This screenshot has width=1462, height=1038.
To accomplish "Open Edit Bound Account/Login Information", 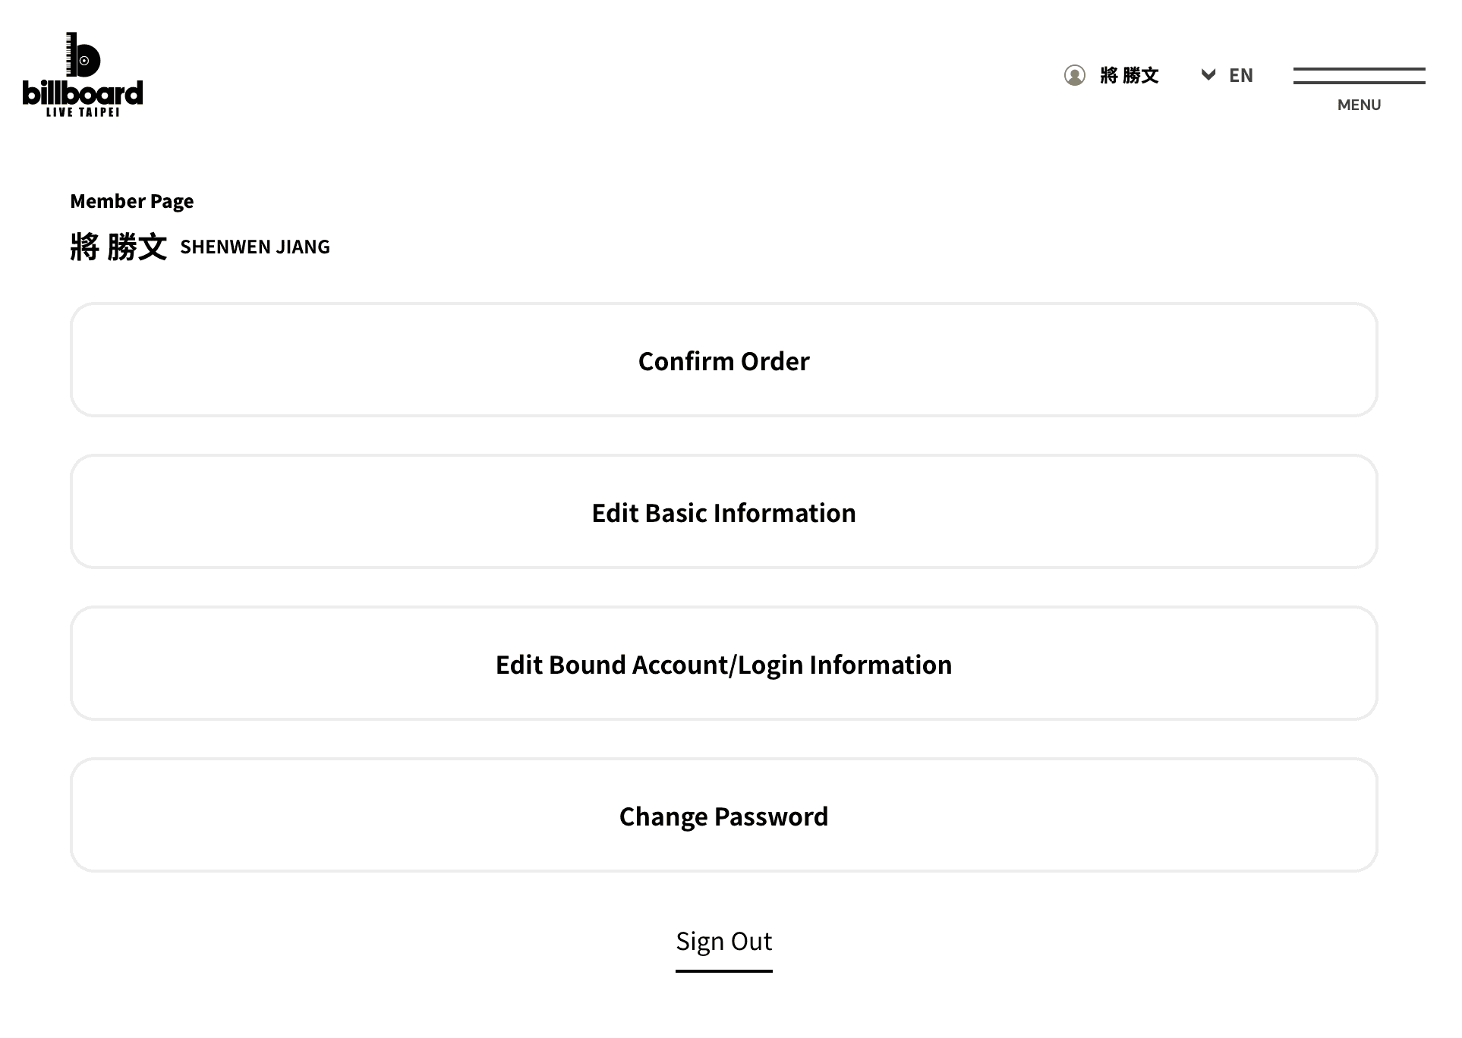I will [x=723, y=664].
